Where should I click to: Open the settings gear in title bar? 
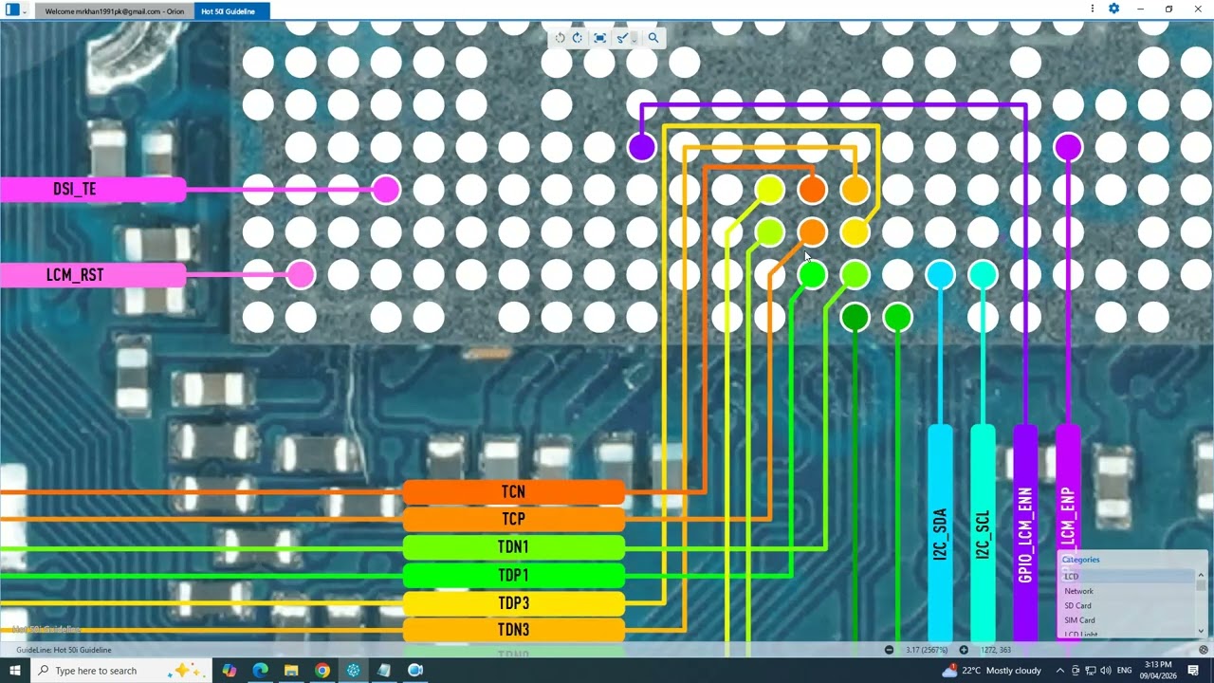(x=1114, y=9)
